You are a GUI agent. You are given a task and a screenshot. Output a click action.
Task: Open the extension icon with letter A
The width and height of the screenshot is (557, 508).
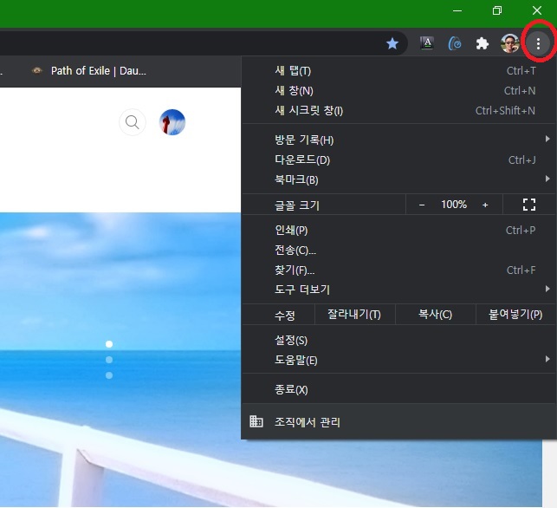click(x=427, y=43)
